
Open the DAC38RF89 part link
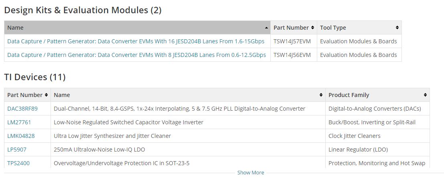[22, 109]
